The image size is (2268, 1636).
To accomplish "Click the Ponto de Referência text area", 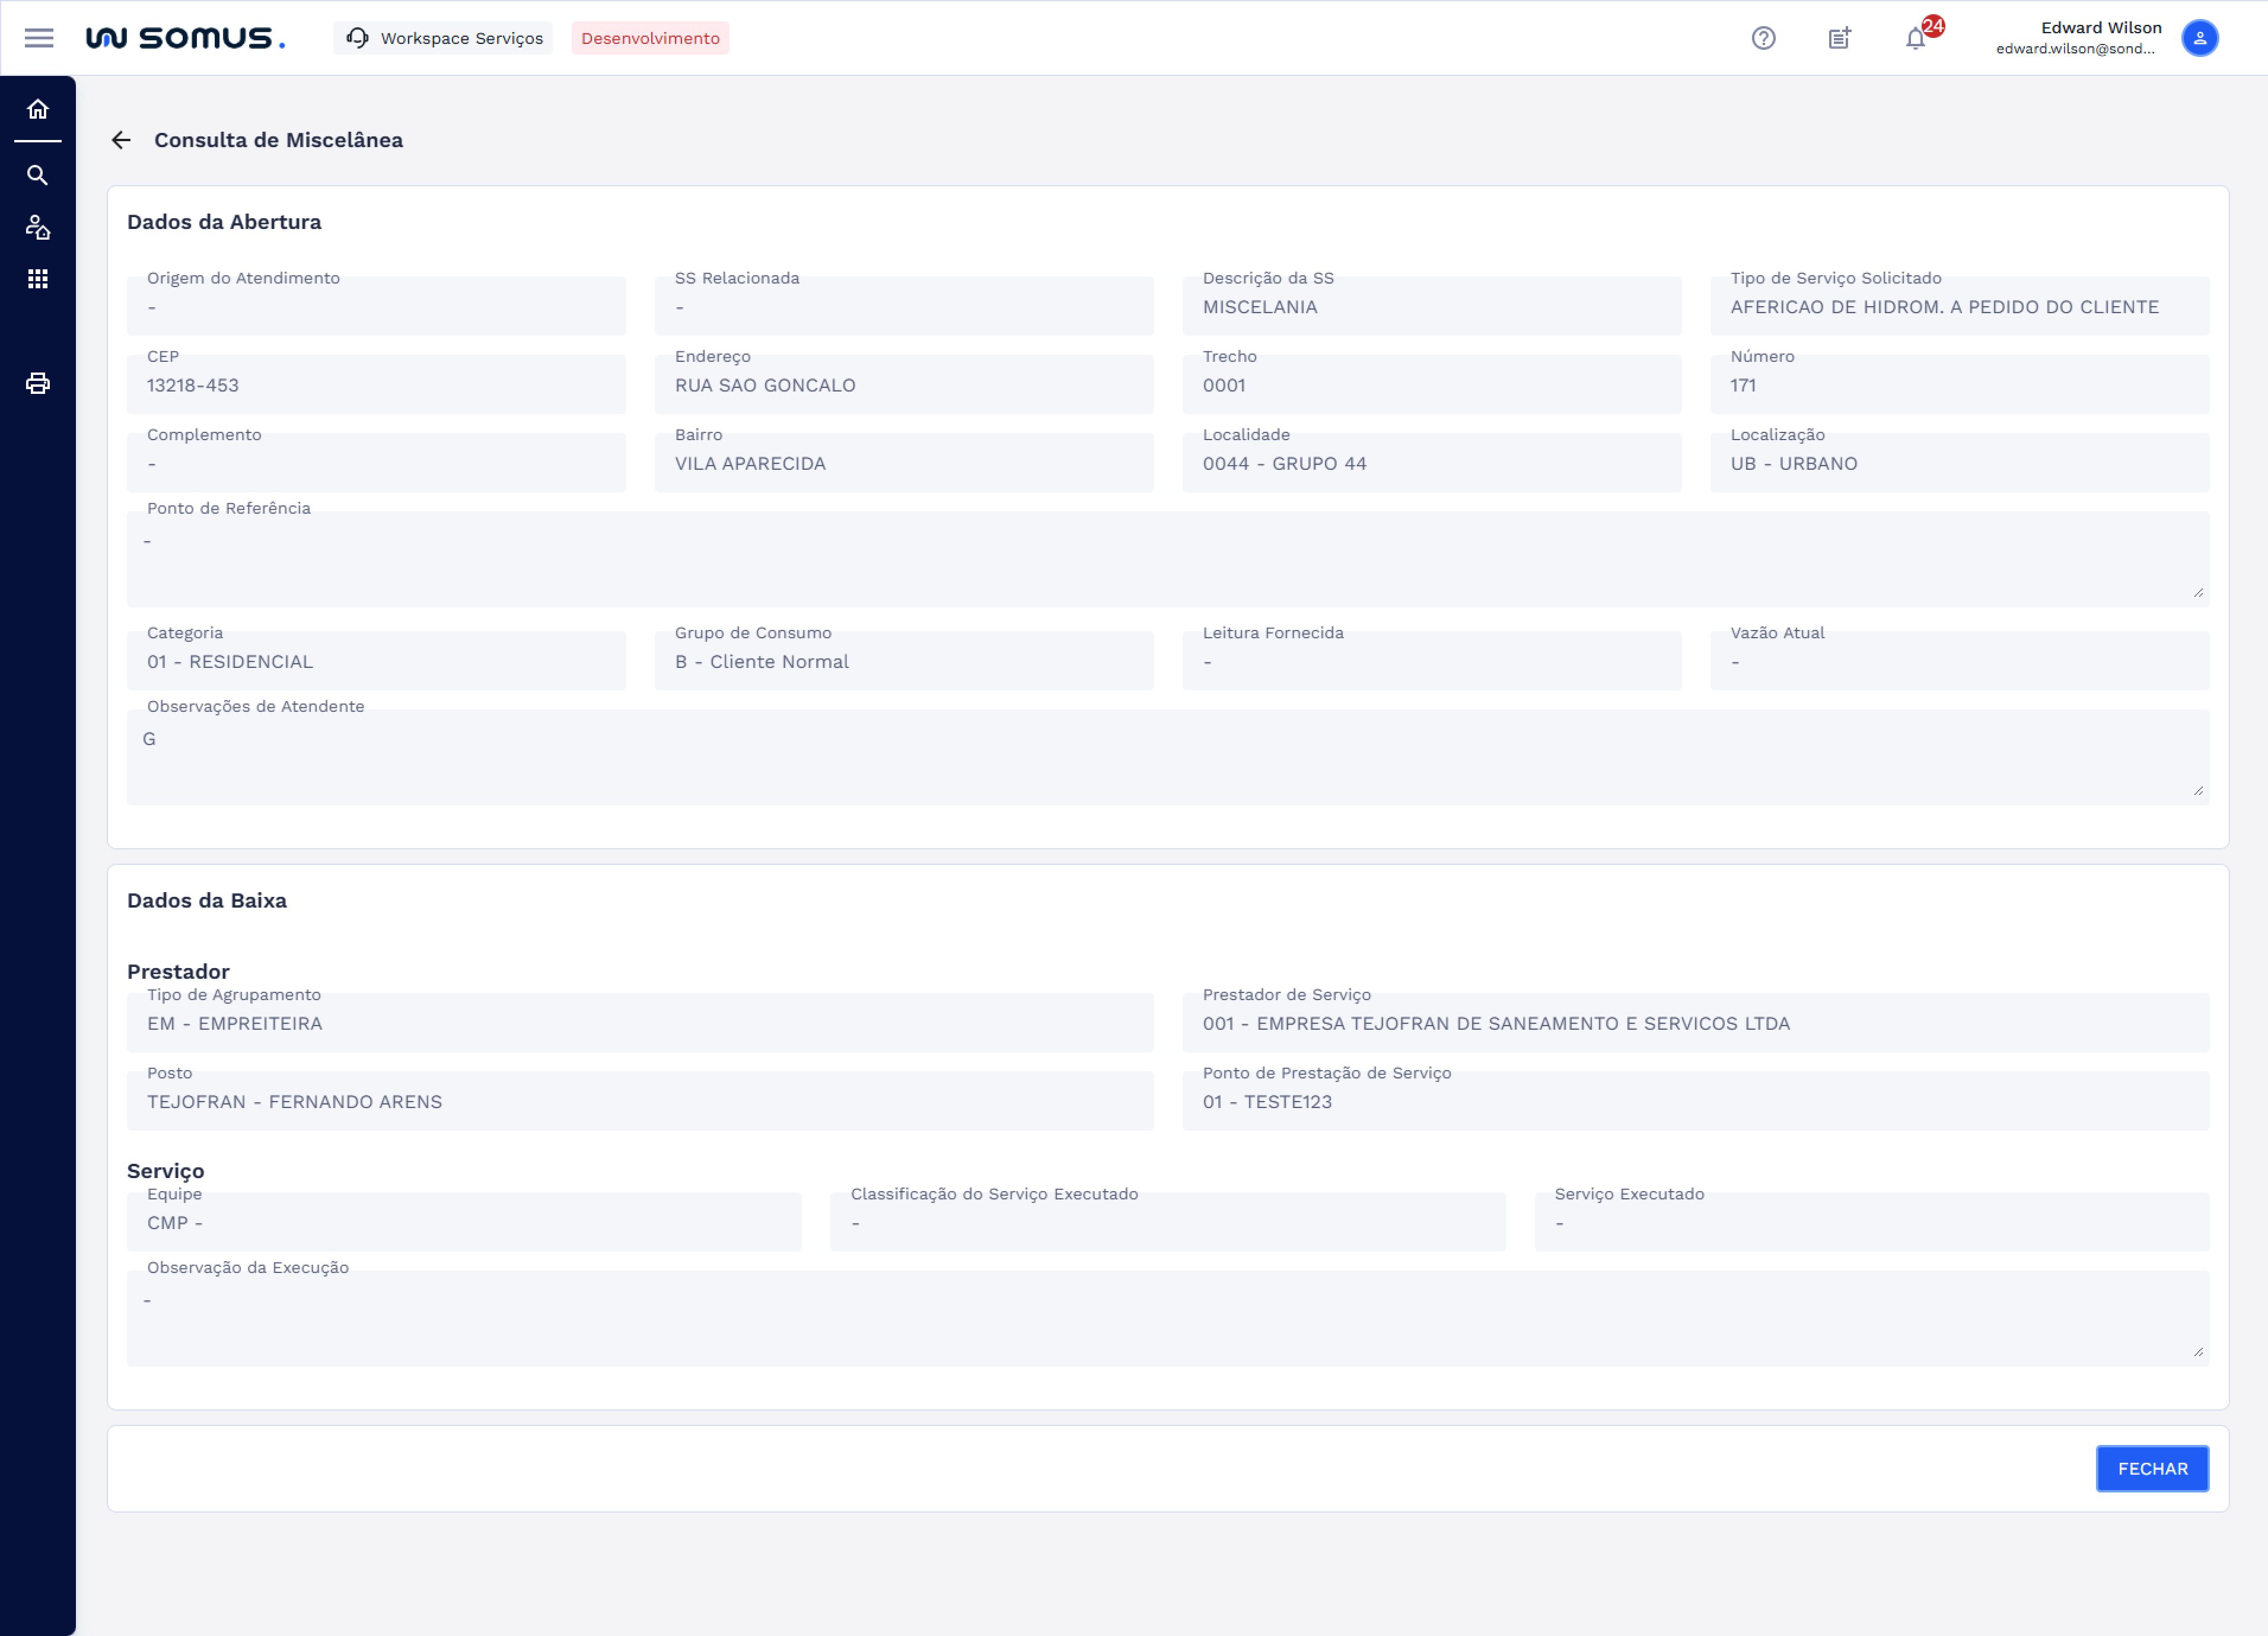I will point(1167,559).
